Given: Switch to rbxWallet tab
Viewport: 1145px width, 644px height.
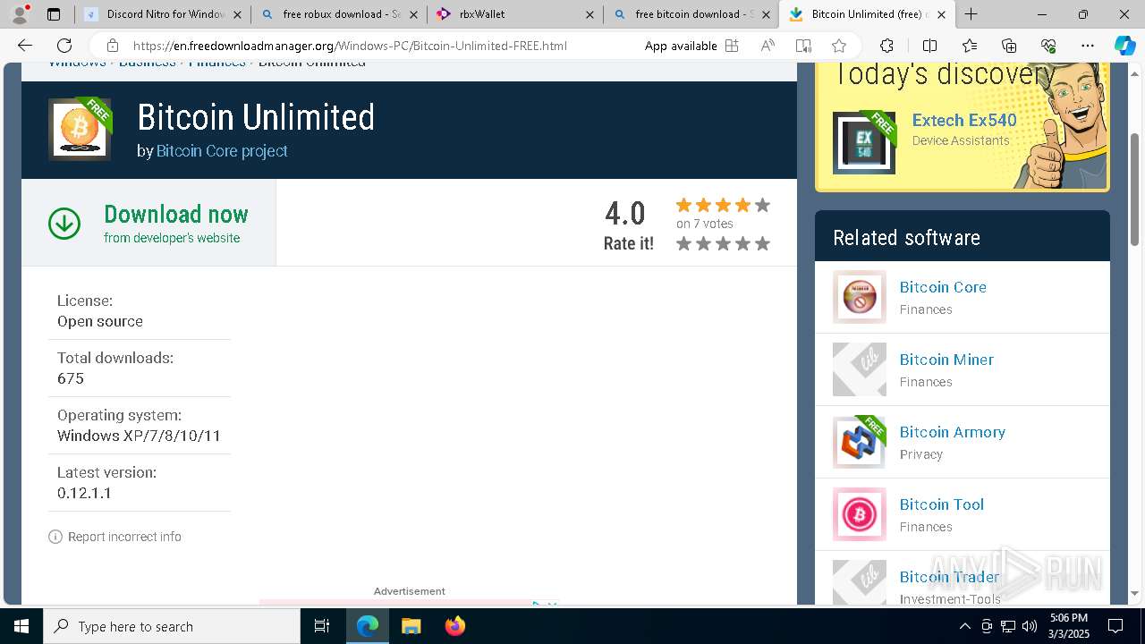Looking at the screenshot, I should tap(516, 14).
